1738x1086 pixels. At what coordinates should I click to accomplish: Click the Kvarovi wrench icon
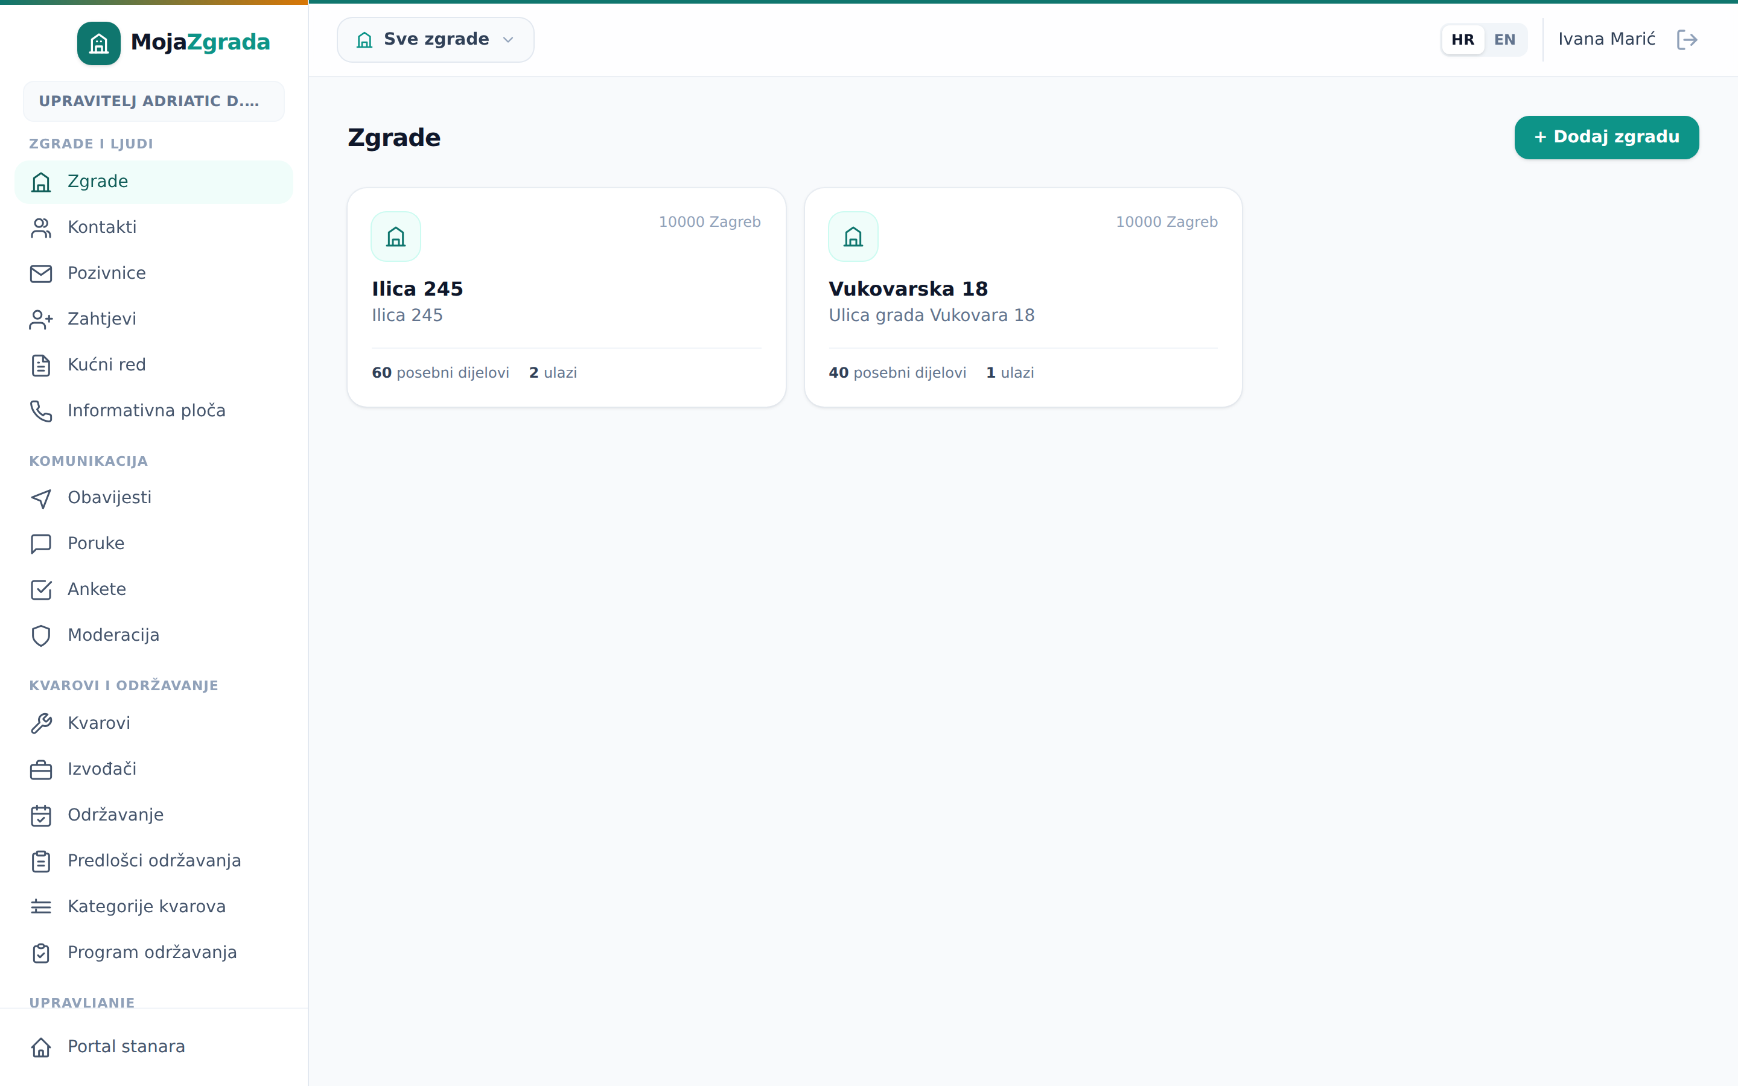point(41,723)
